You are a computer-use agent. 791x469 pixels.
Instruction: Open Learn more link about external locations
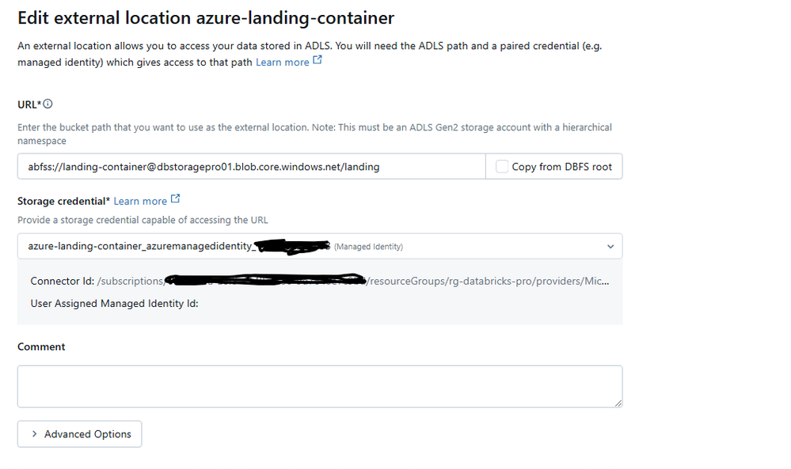282,62
